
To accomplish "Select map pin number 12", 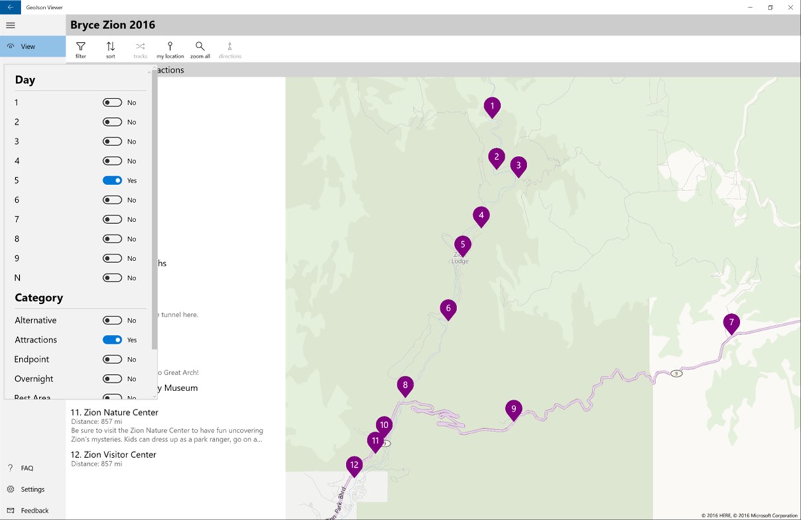I will (354, 466).
